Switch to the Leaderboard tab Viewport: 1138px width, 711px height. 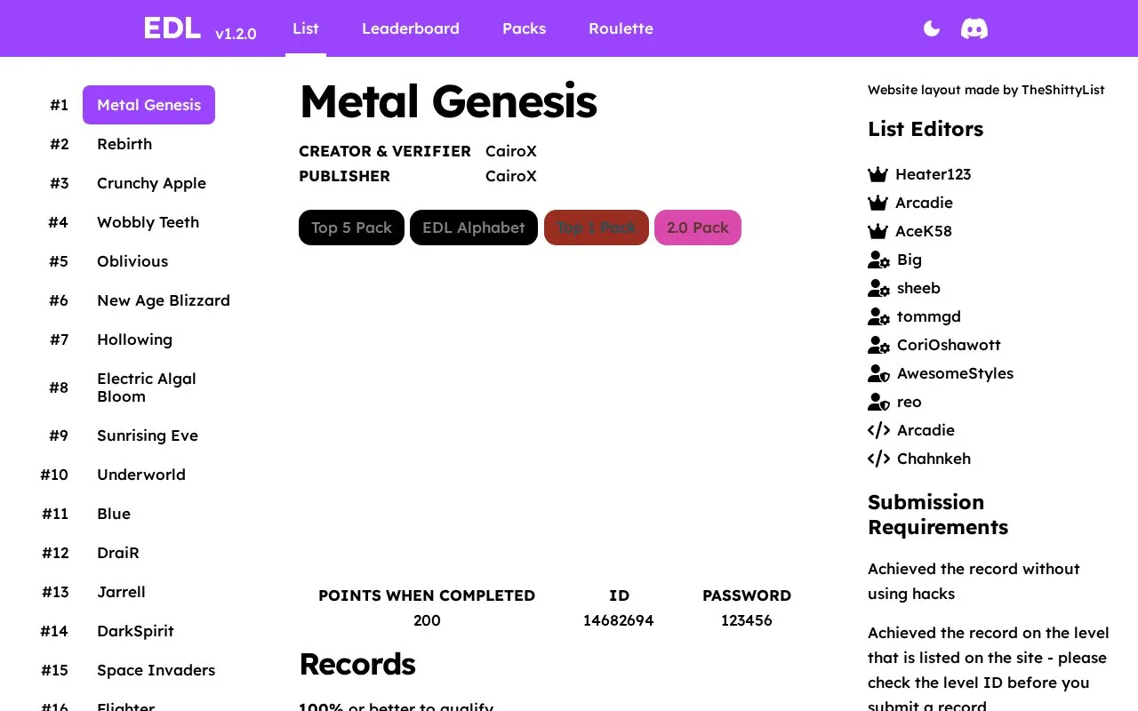click(x=411, y=28)
